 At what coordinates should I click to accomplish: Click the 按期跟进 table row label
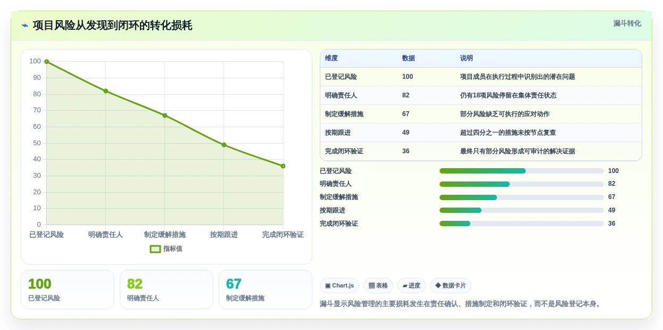(x=338, y=133)
